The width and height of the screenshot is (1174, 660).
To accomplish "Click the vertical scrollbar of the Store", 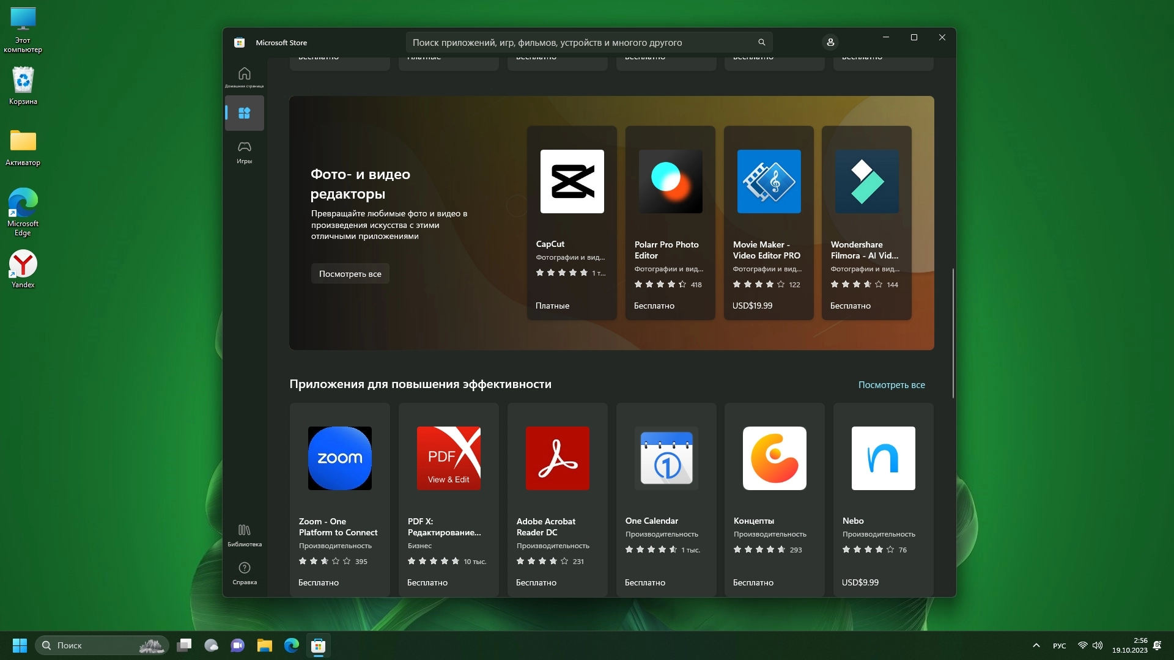I will point(953,333).
